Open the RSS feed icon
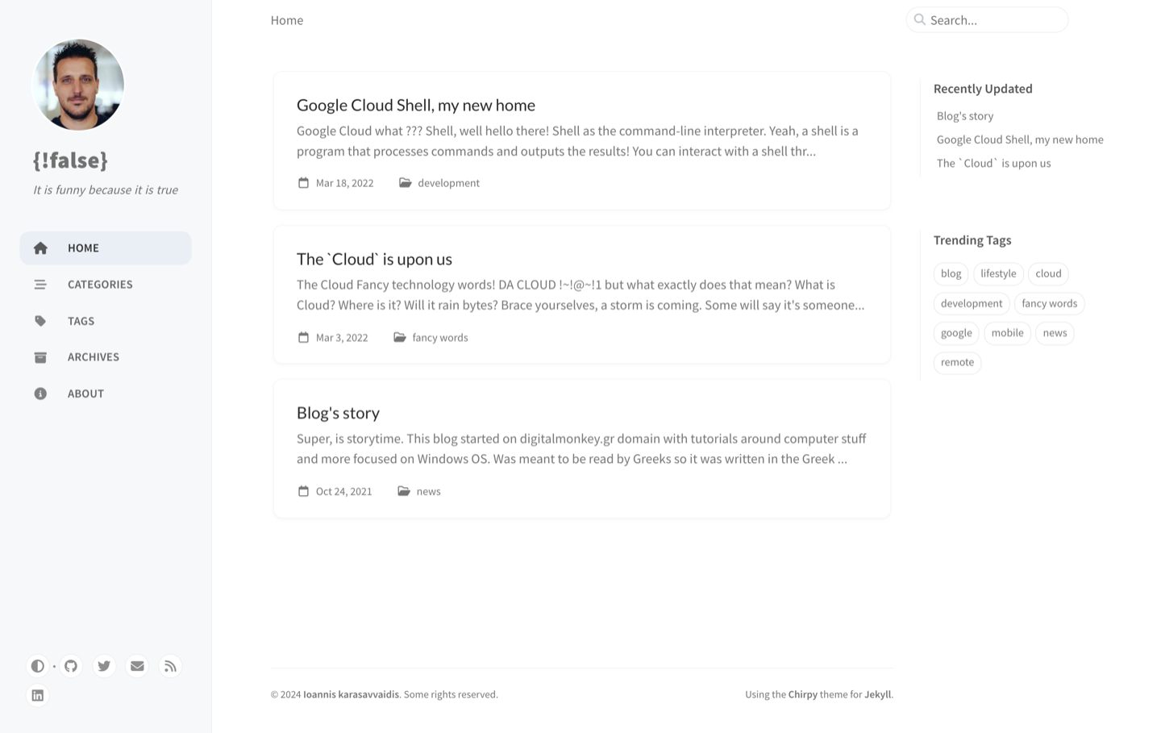The width and height of the screenshot is (1161, 733). 170,666
